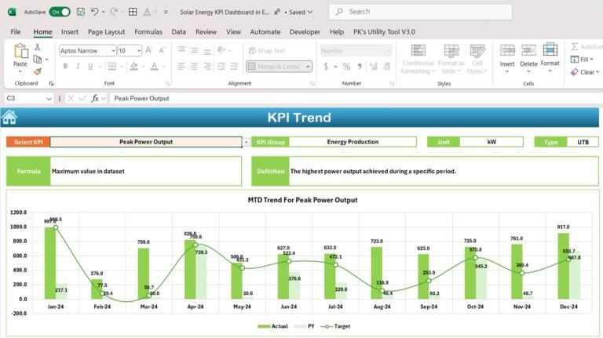Click the Comma Style icon
Screen dimensions: 603x338
pyautogui.click(x=360, y=67)
